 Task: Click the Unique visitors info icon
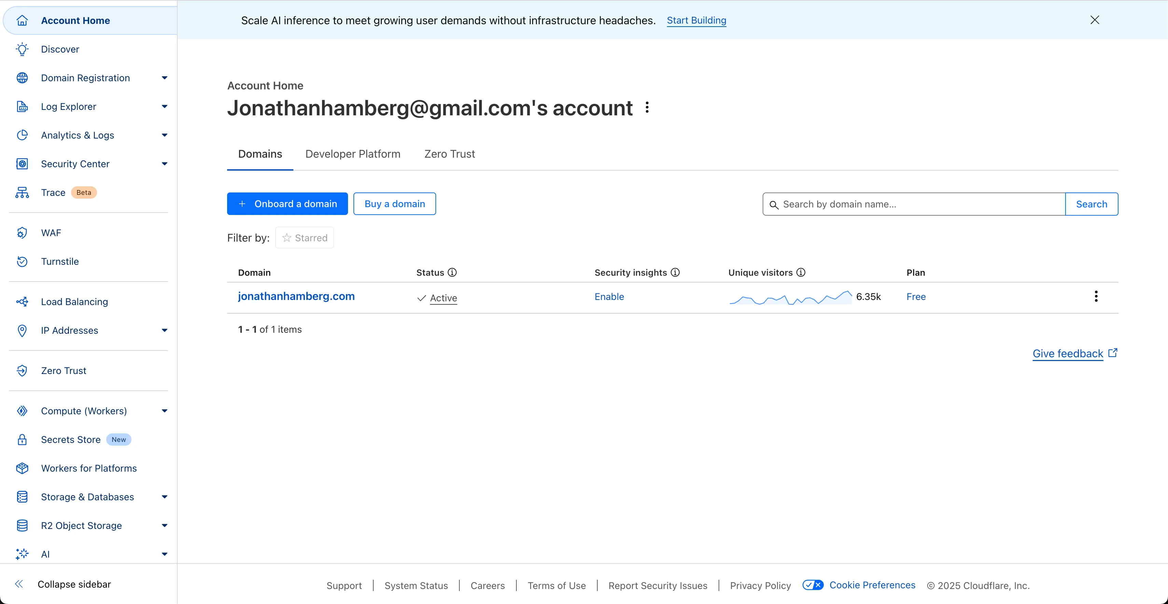pyautogui.click(x=801, y=272)
